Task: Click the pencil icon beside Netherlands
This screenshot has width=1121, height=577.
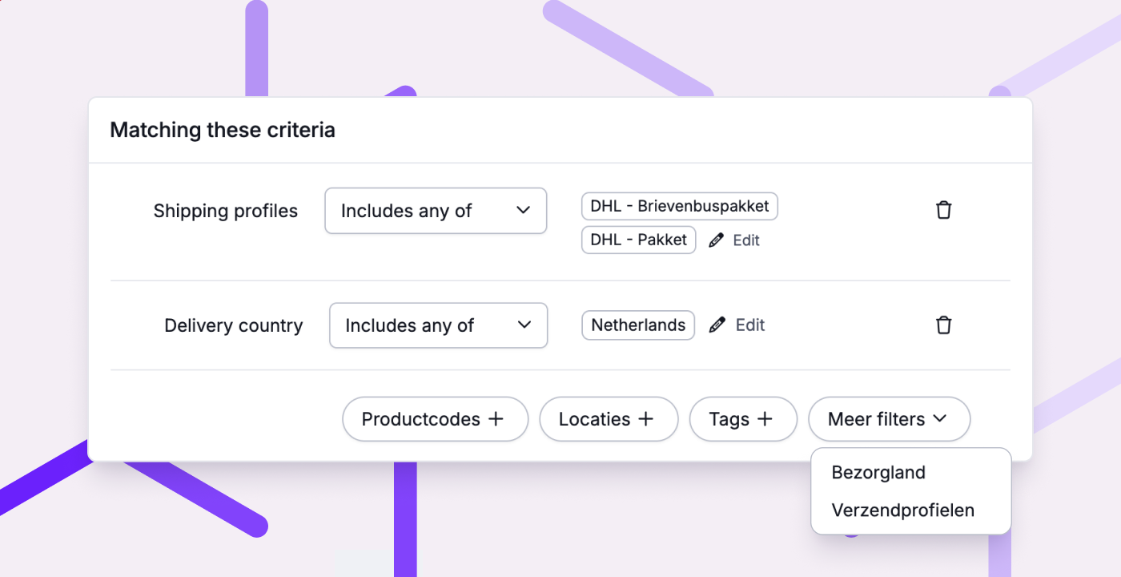Action: click(717, 325)
